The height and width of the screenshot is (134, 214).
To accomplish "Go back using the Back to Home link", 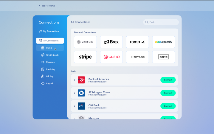I will 47,6.
